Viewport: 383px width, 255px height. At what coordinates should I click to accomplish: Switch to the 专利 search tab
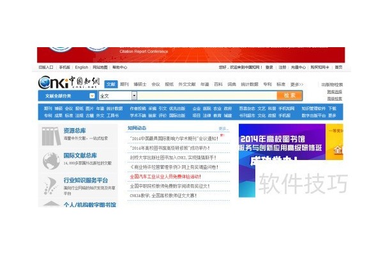[267, 84]
